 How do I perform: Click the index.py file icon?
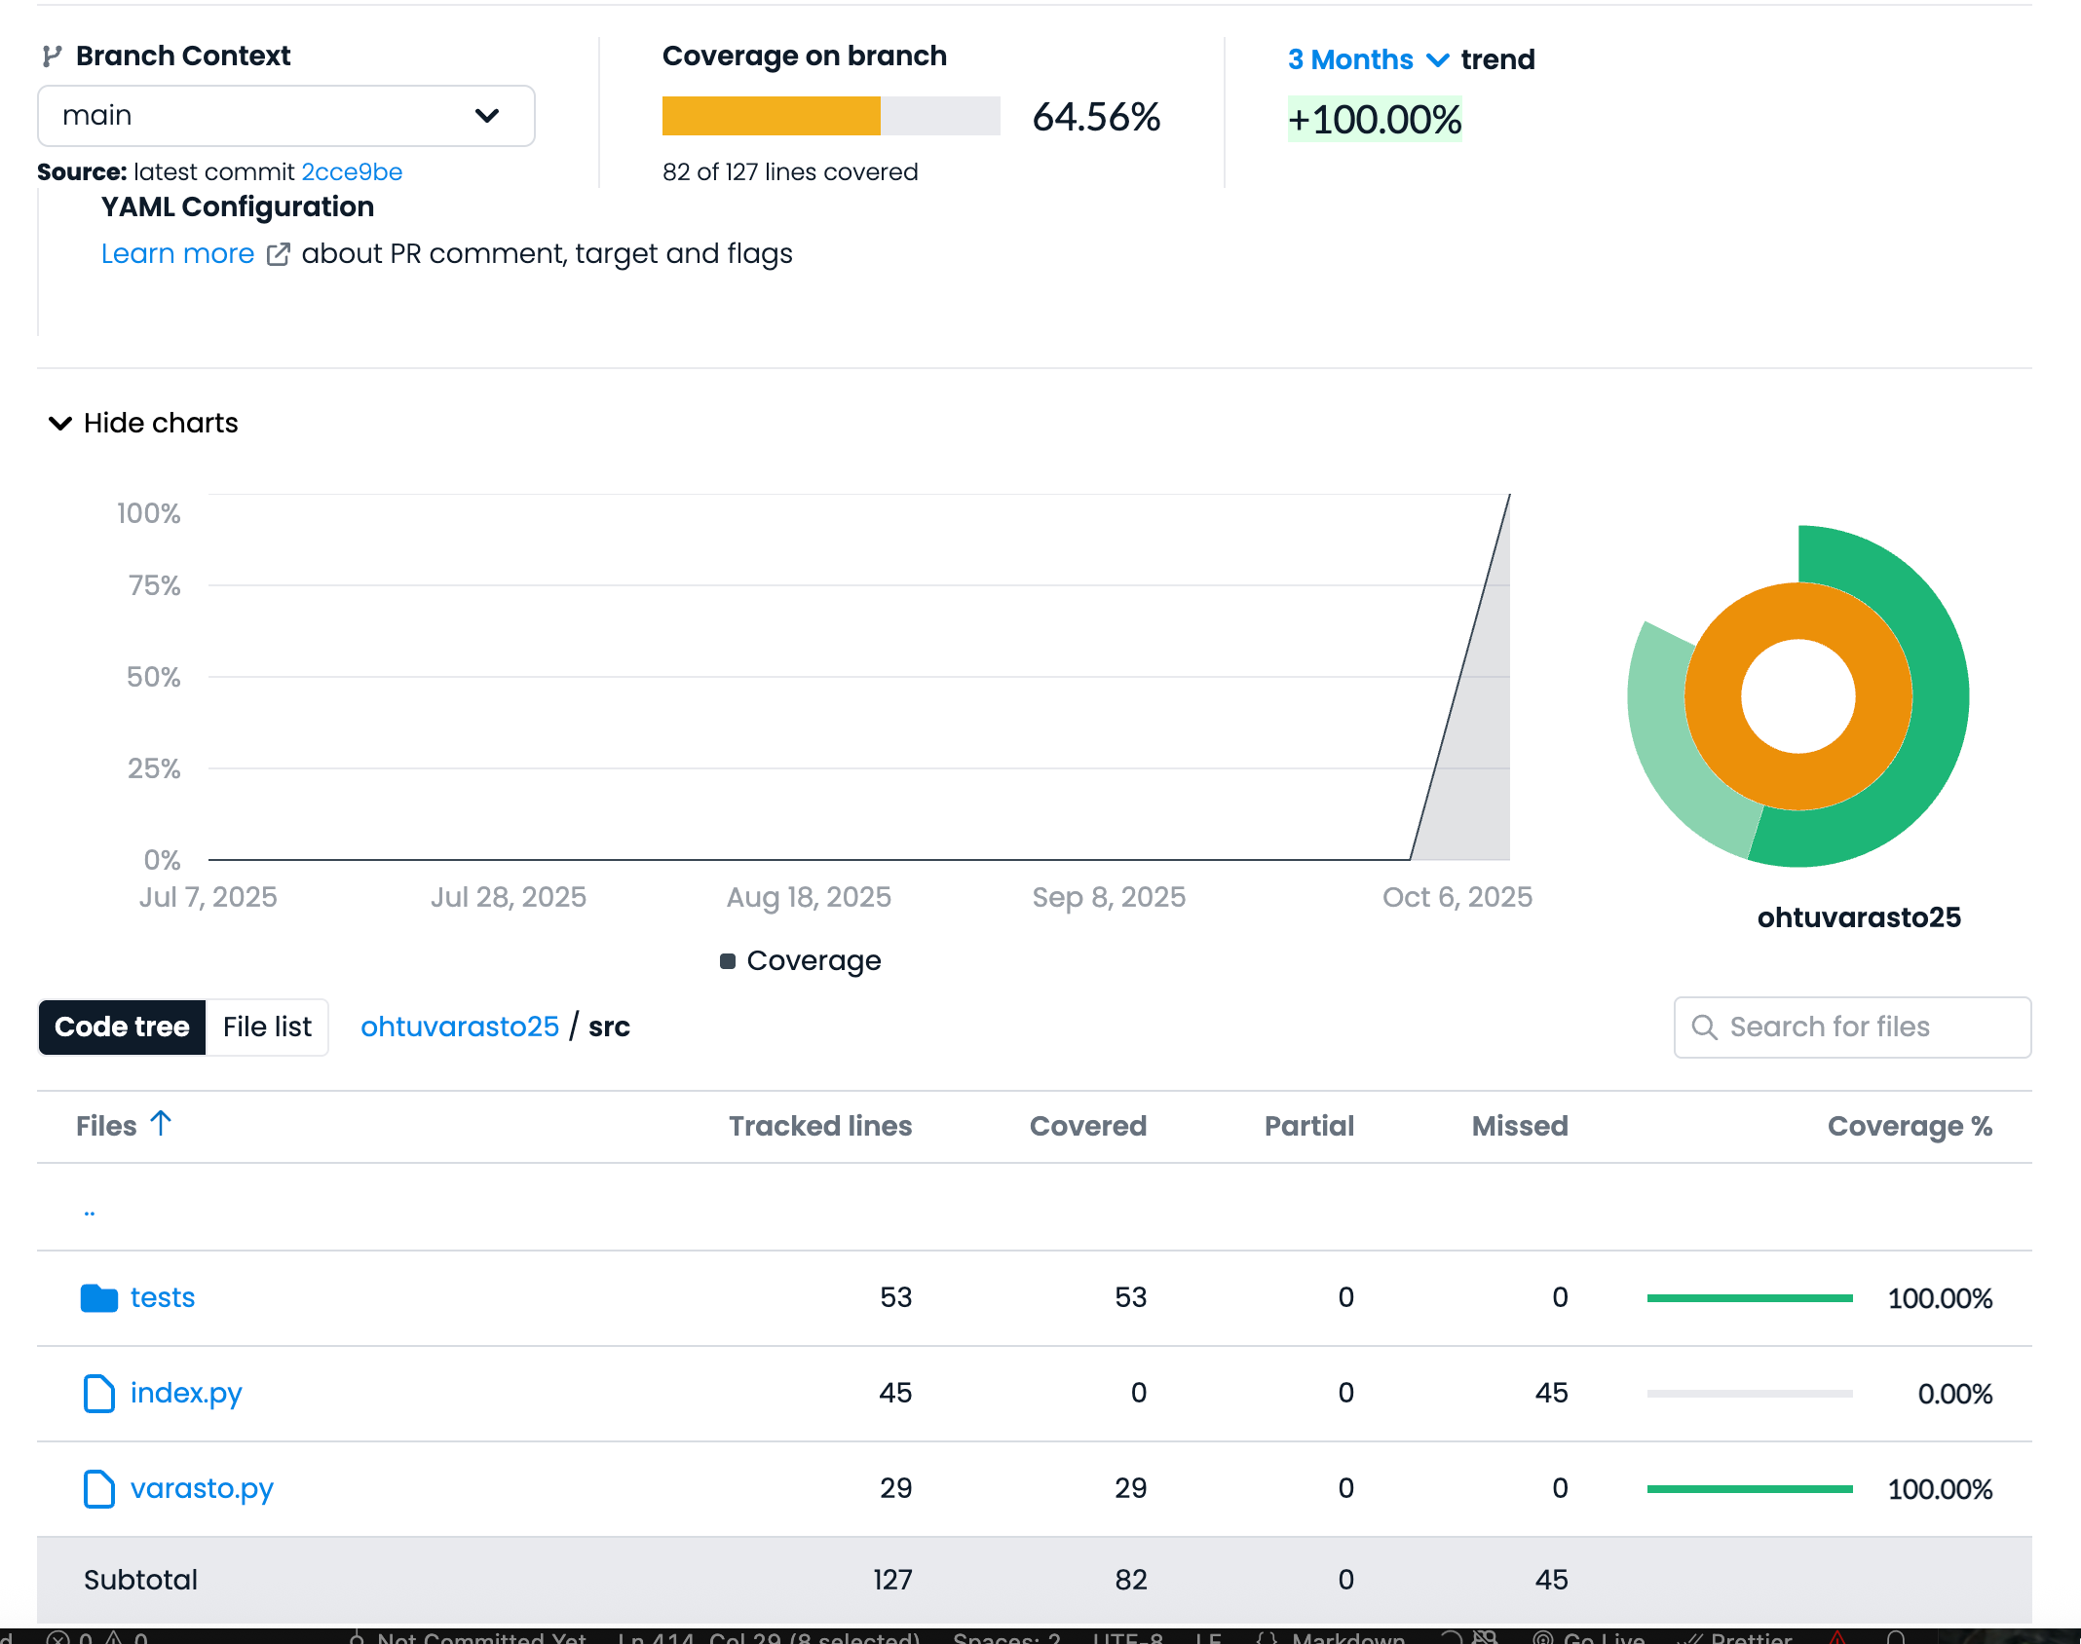pos(98,1394)
